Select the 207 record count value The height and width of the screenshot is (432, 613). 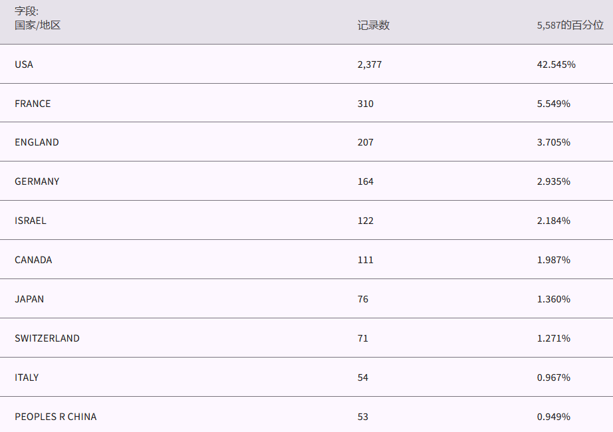[365, 142]
